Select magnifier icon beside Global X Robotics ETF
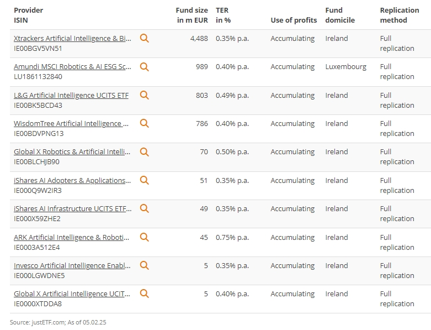The width and height of the screenshot is (431, 330). coord(144,152)
